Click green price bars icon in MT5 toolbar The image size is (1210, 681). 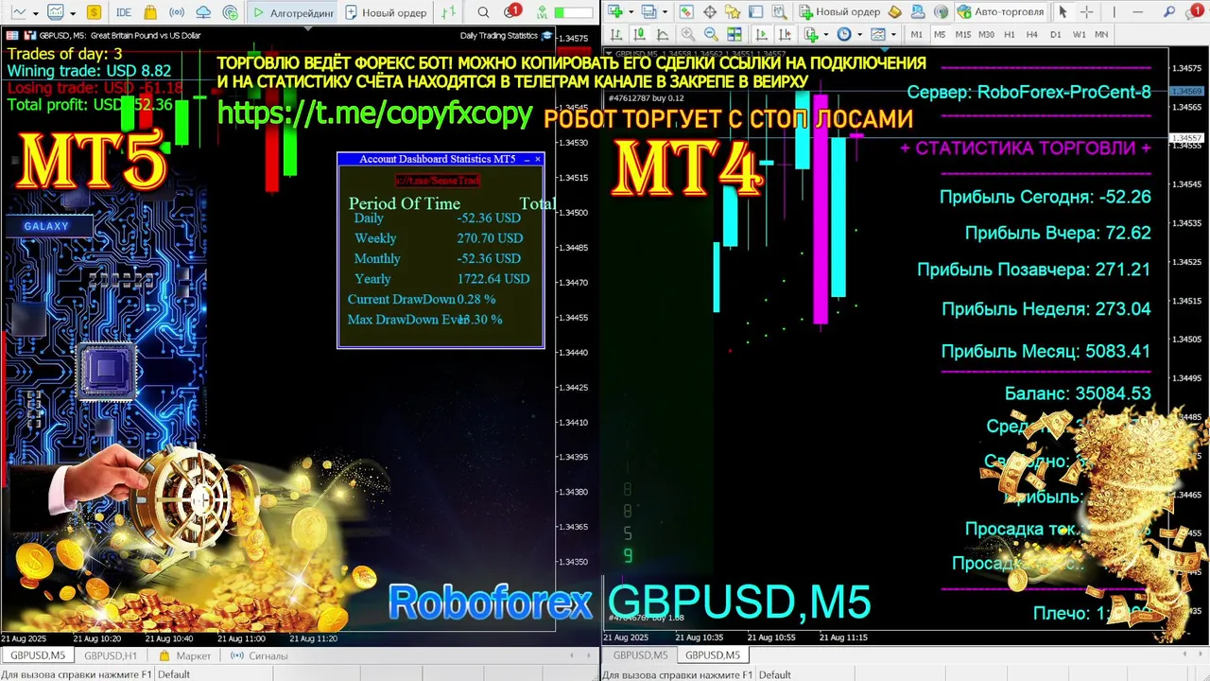click(449, 12)
